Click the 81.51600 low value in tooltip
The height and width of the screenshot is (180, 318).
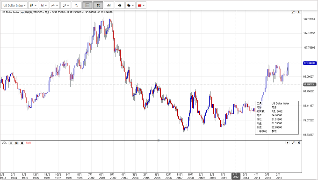(277, 120)
